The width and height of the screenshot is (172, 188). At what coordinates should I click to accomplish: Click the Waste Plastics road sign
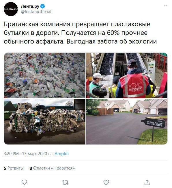pyautogui.click(x=153, y=123)
